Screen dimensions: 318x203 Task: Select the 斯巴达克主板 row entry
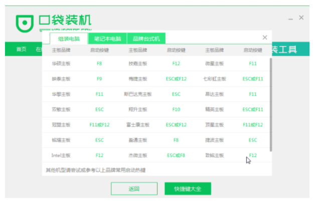(x=138, y=94)
